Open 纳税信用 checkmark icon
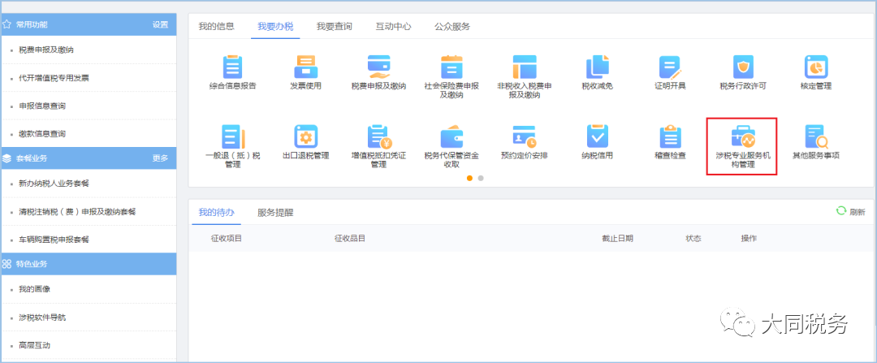This screenshot has width=877, height=363. [x=598, y=136]
